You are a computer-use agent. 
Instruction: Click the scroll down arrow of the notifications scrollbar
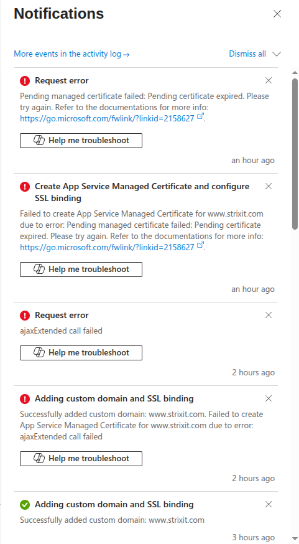click(295, 538)
